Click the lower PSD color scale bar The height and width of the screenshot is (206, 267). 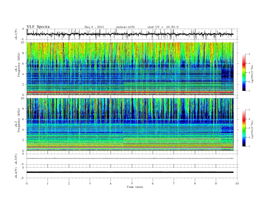[x=244, y=128]
